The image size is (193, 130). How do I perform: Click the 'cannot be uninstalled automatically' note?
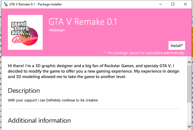coord(145,53)
